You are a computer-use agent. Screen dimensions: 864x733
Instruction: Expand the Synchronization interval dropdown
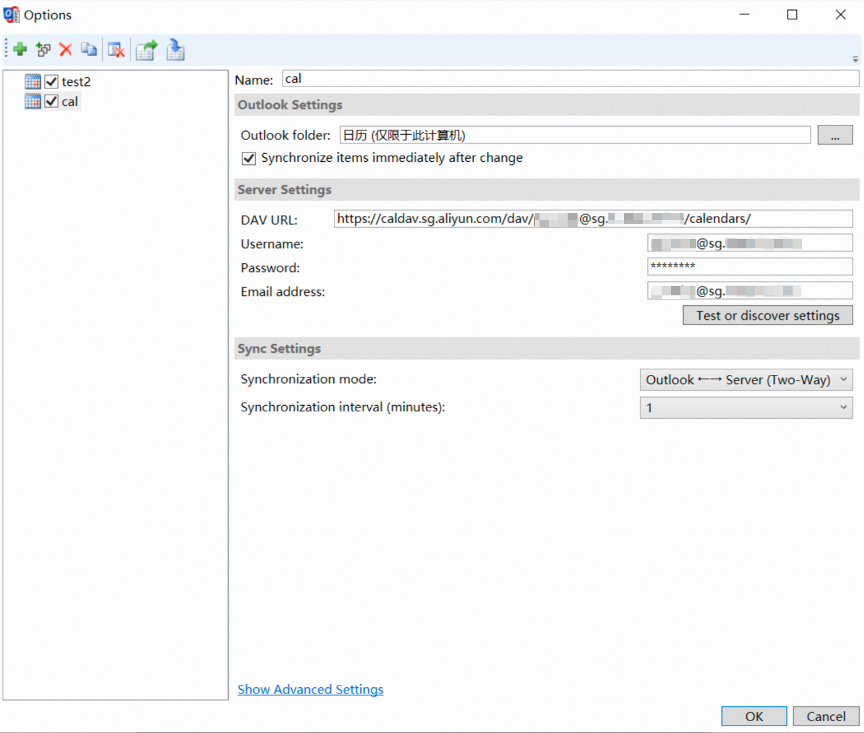click(x=746, y=408)
